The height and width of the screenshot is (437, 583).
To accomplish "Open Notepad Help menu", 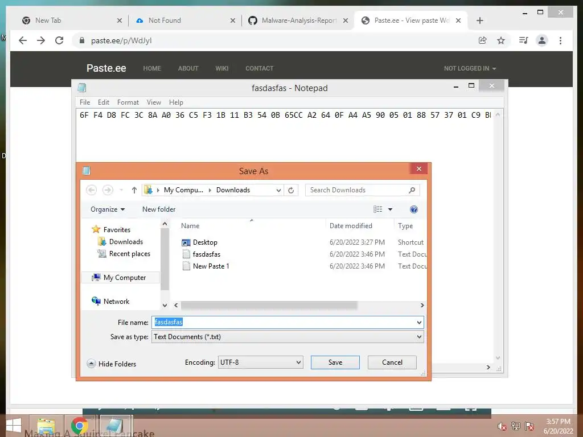I will click(176, 102).
